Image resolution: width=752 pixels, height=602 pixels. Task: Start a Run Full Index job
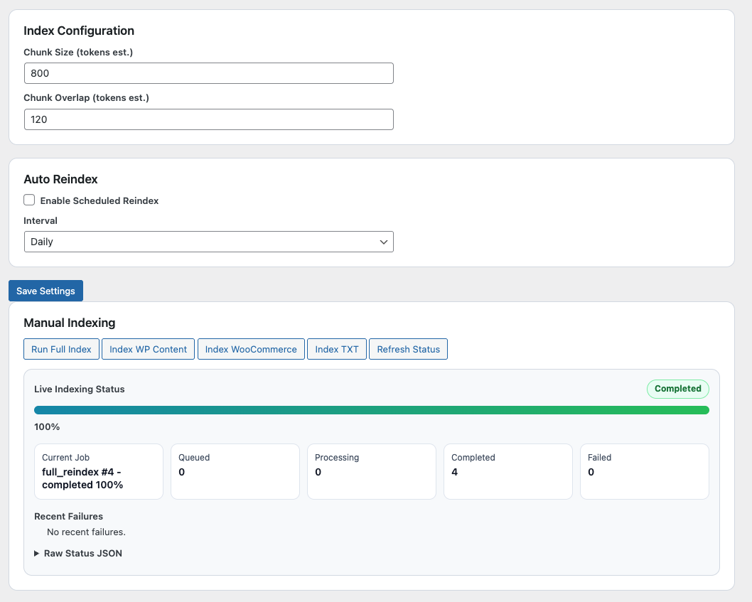tap(61, 349)
